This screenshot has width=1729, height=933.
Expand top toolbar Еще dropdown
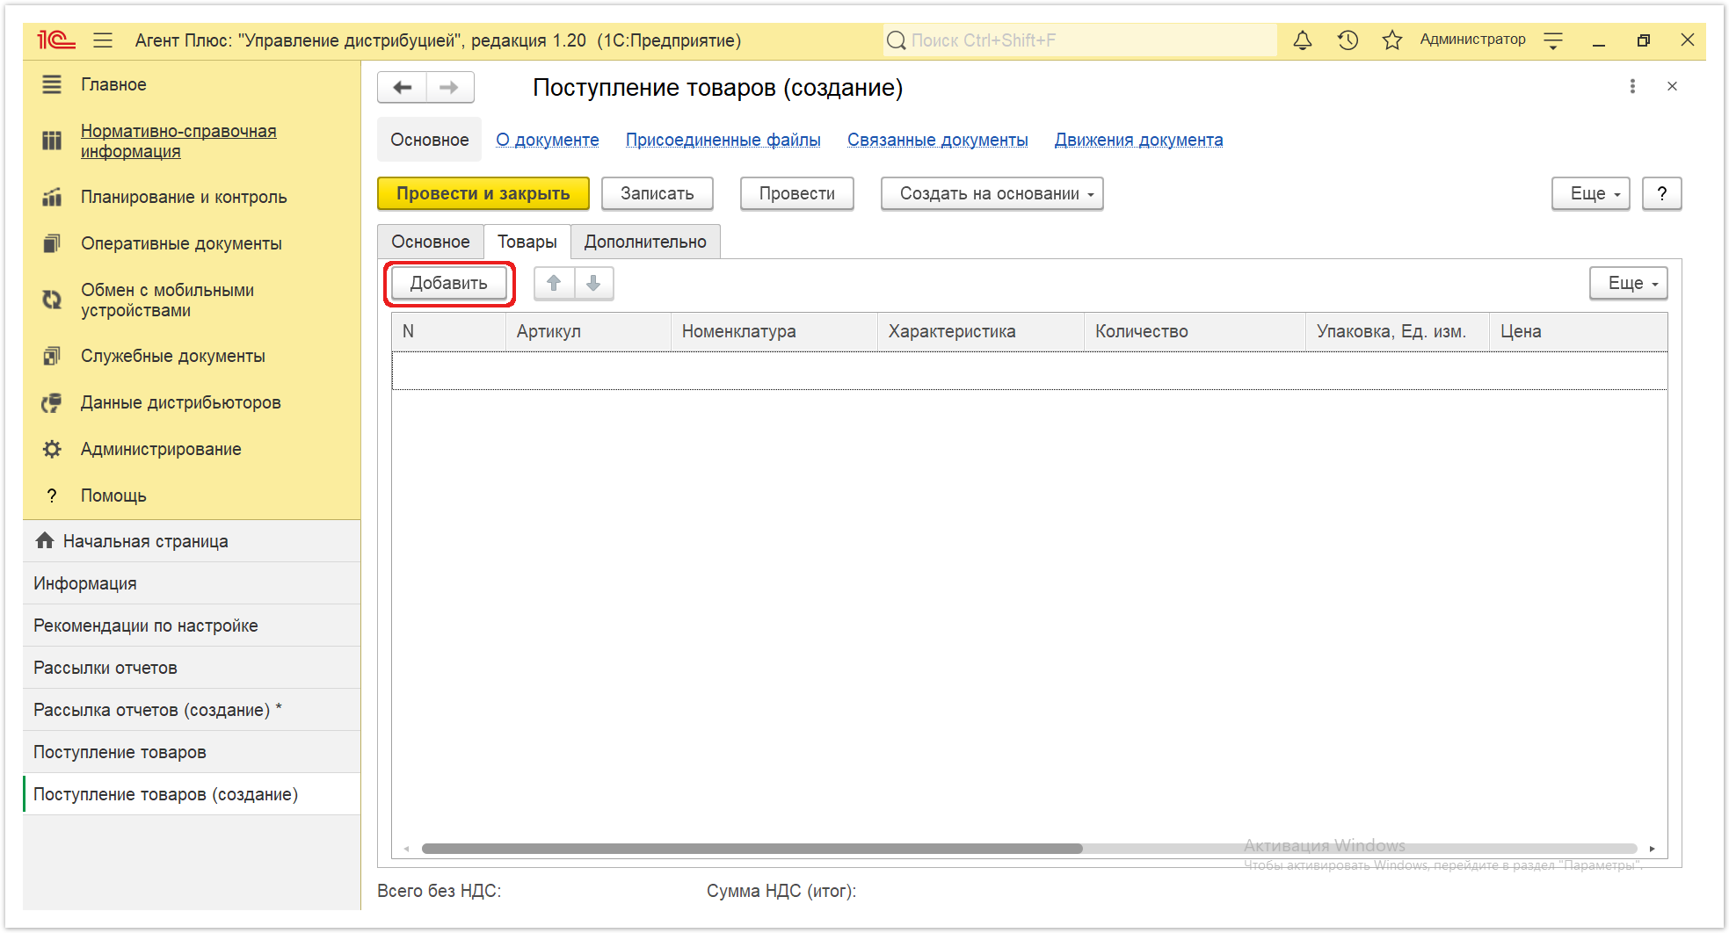1590,193
